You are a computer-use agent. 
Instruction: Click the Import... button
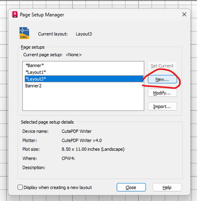pos(162,107)
